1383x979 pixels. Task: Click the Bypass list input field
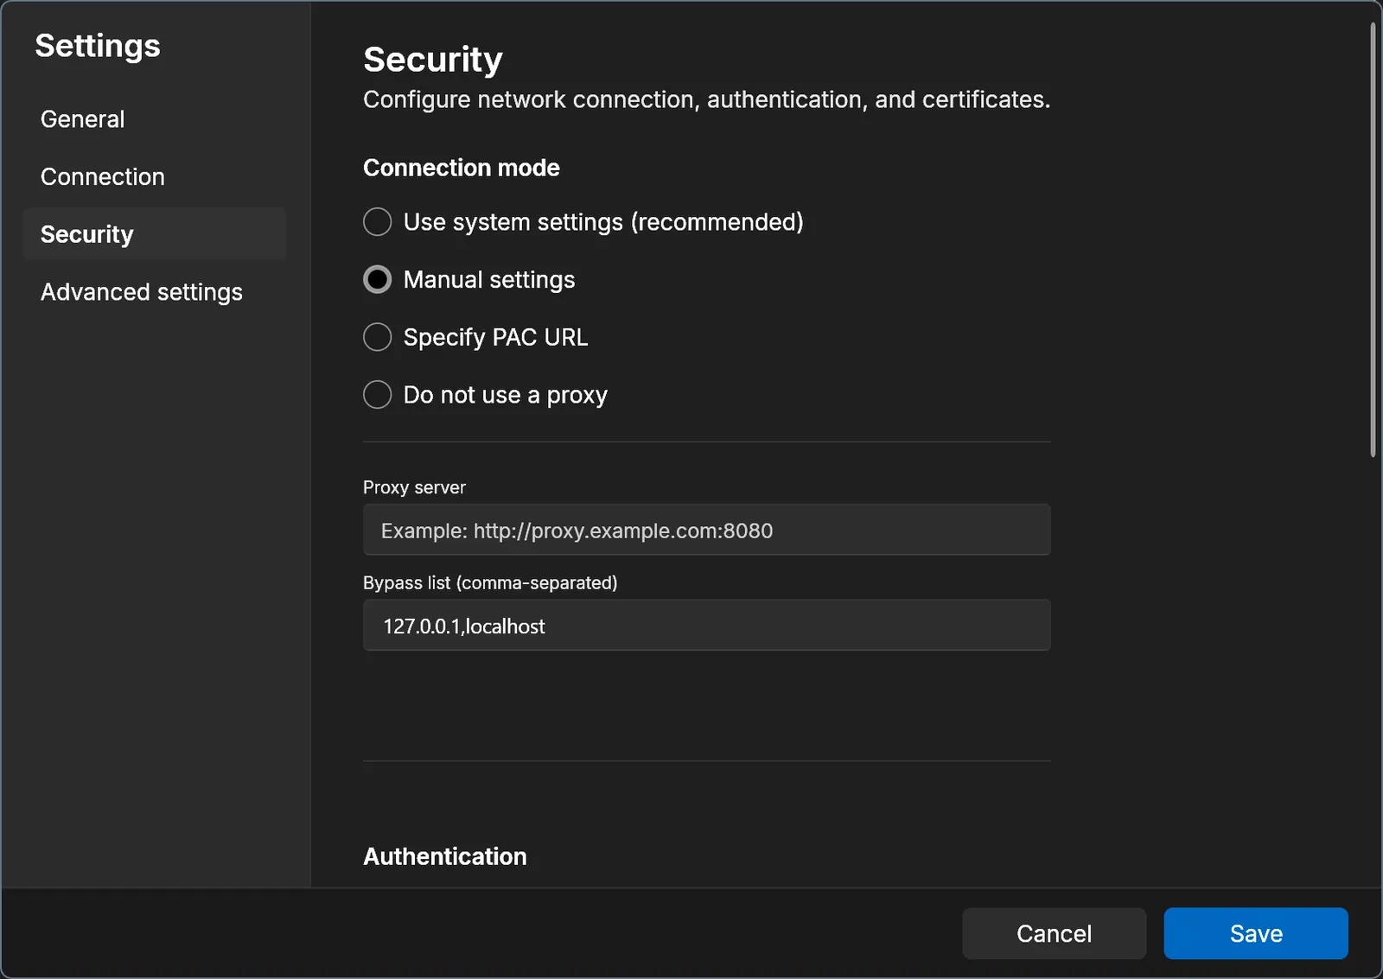[x=707, y=626]
